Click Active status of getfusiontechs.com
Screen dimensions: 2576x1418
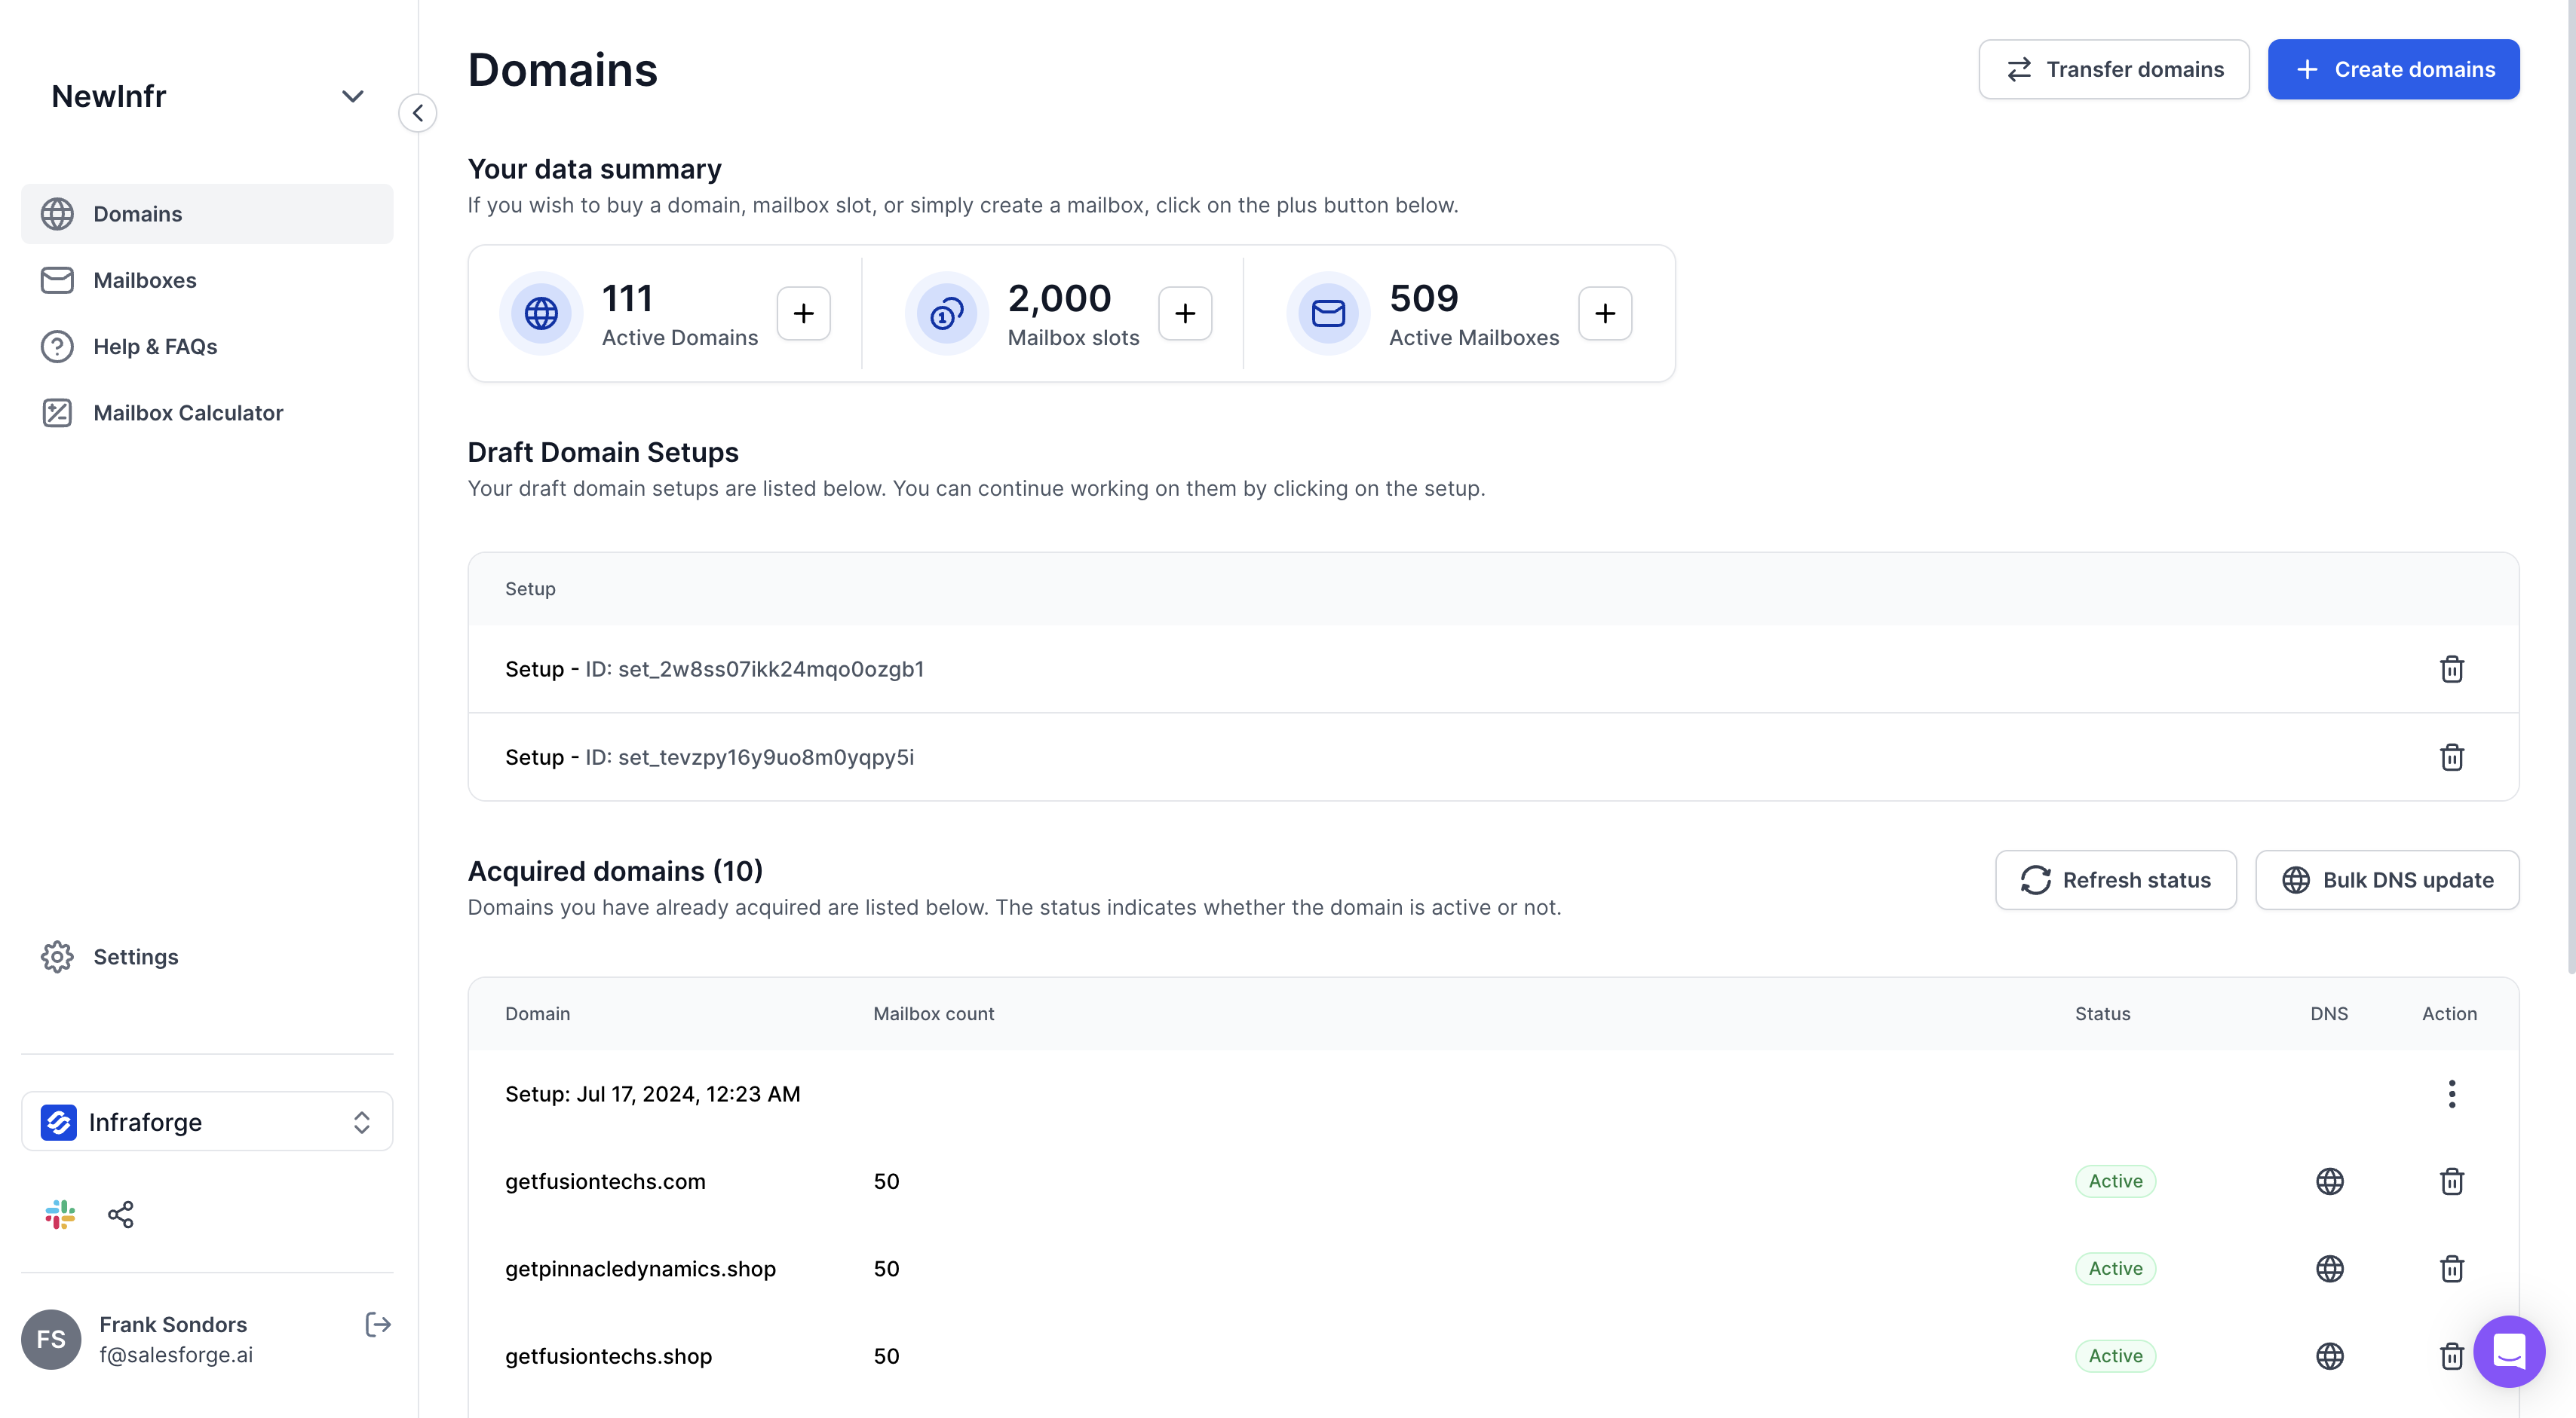[x=2115, y=1181]
